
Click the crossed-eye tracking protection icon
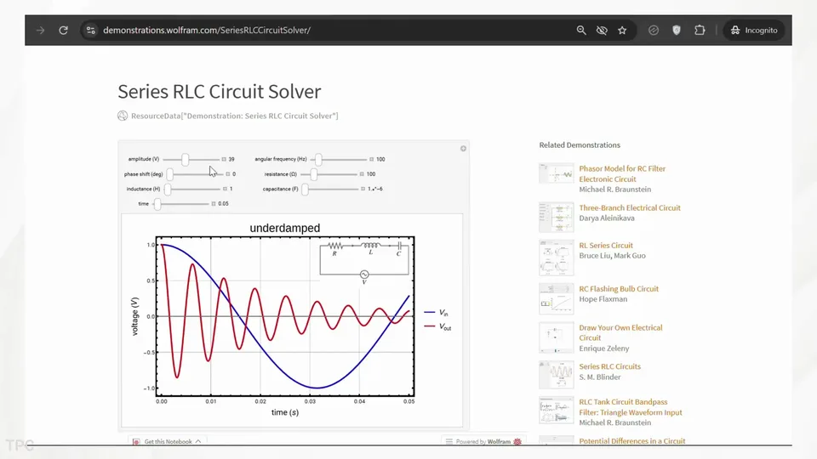(602, 31)
